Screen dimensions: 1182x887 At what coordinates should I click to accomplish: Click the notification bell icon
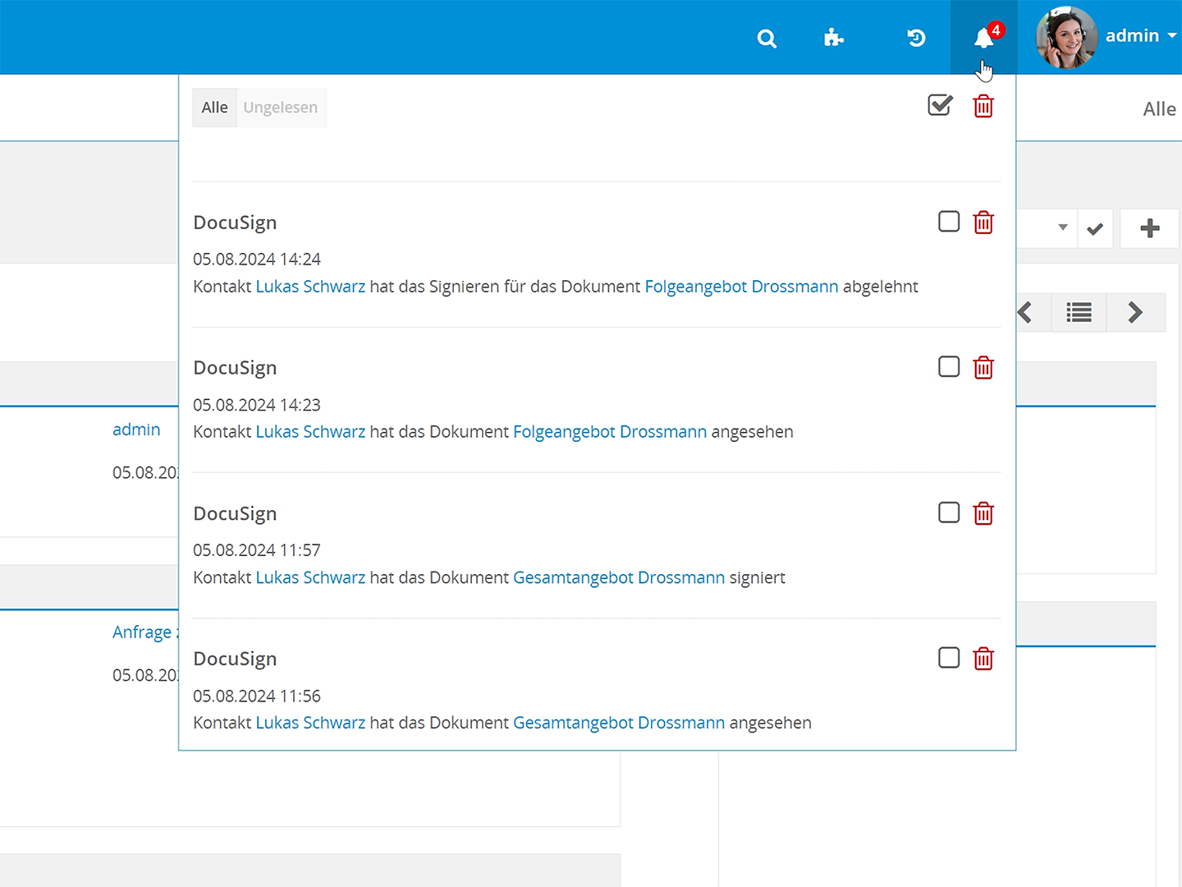point(983,39)
